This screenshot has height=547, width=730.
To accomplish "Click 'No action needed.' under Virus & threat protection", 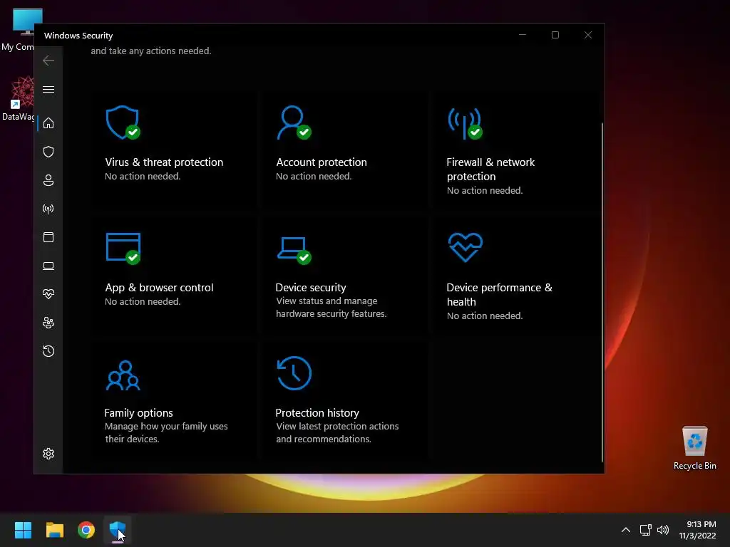I will (x=143, y=177).
